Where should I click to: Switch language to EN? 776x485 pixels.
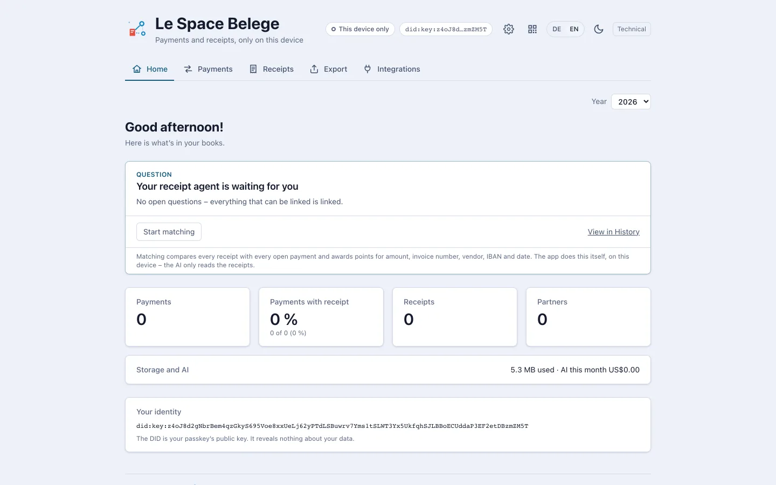tap(574, 29)
